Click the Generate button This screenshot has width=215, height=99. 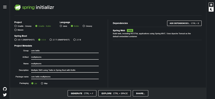[x=82, y=93]
